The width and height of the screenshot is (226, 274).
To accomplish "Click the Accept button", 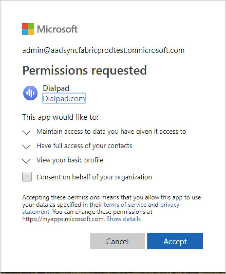I will (175, 241).
